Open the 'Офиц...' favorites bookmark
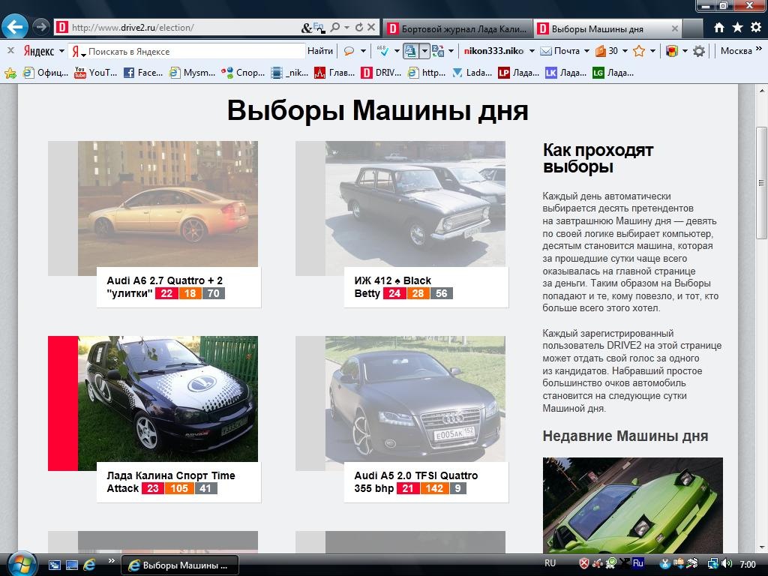 (46, 73)
